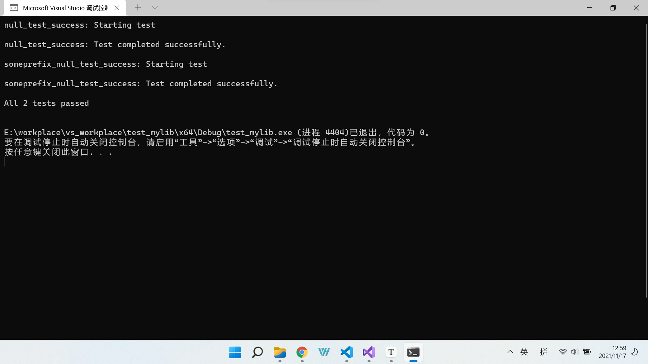The height and width of the screenshot is (364, 648).
Task: Open a new terminal tab with plus button
Action: [x=138, y=8]
